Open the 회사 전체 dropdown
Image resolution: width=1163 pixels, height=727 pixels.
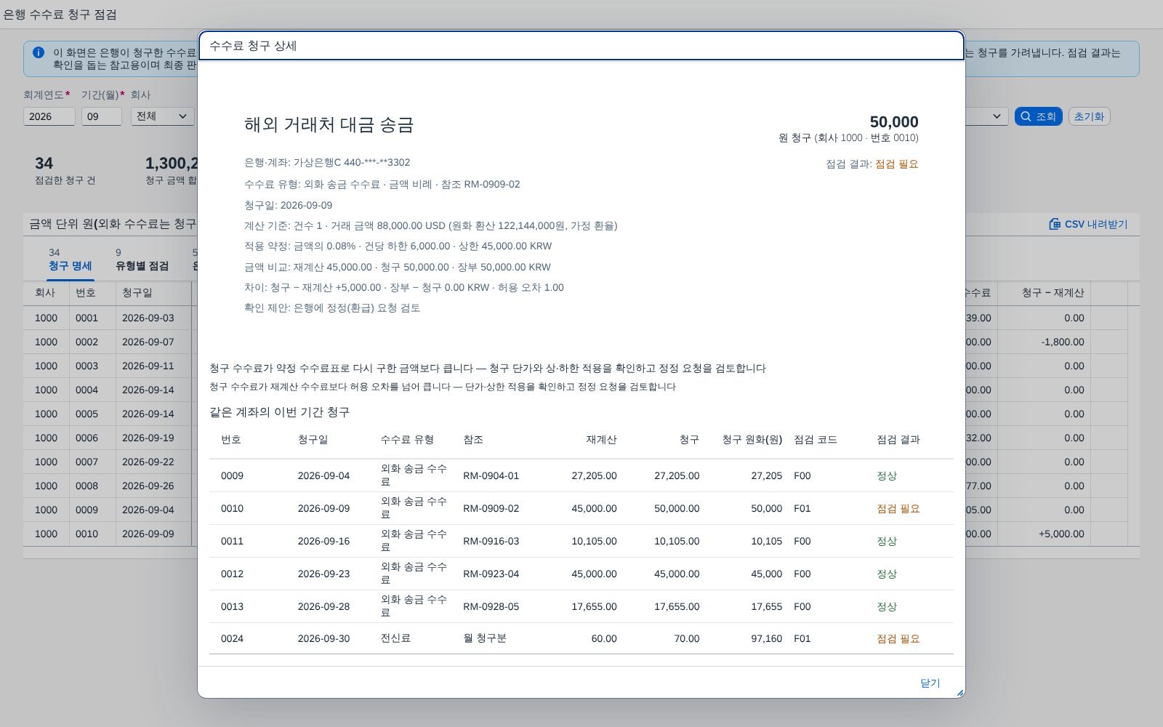(162, 116)
